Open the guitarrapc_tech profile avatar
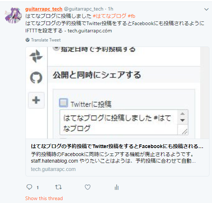Screen dimensions: 212x203 pos(13,15)
